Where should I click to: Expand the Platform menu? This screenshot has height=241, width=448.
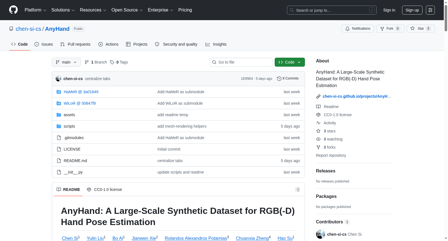(35, 10)
